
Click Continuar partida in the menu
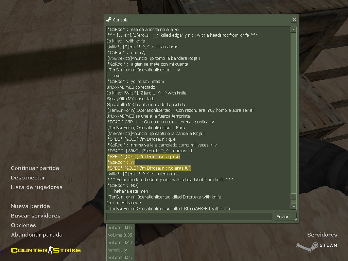pyautogui.click(x=35, y=168)
